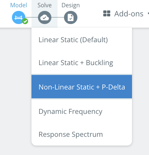Click connector line between Solve and Design

tap(58, 17)
